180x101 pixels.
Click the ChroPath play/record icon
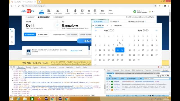point(161,76)
